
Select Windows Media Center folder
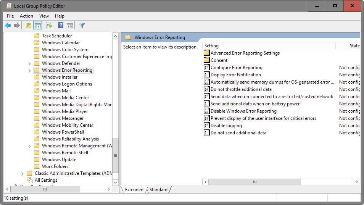coord(66,98)
